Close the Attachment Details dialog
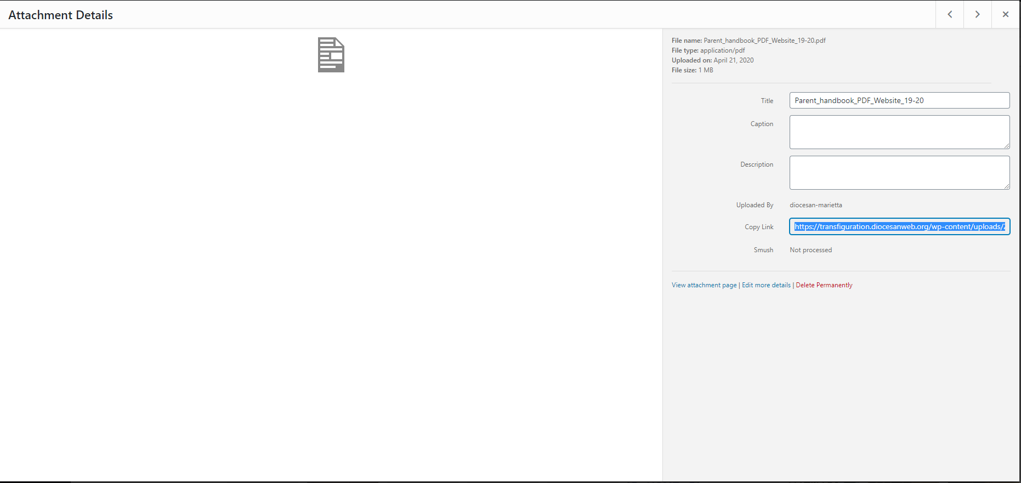The image size is (1021, 483). pyautogui.click(x=1005, y=15)
